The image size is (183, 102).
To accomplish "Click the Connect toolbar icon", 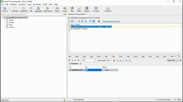I will 5,9.
